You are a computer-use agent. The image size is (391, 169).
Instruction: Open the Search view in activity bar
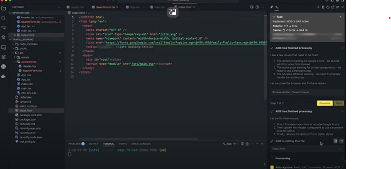point(4,18)
